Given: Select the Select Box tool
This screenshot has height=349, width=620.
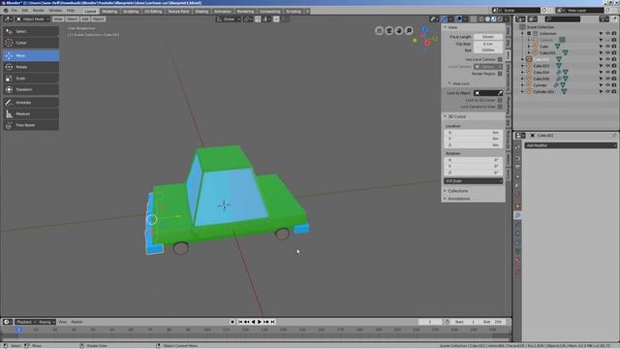Looking at the screenshot, I should [x=31, y=31].
